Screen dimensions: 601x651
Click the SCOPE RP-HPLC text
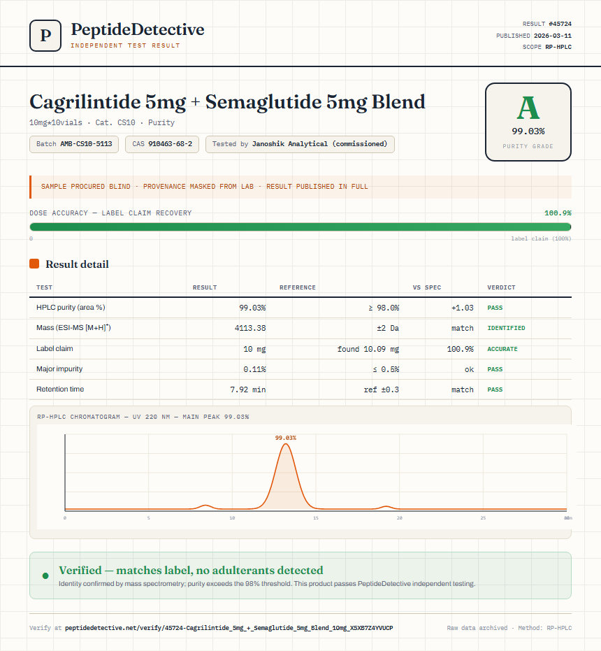[x=547, y=47]
